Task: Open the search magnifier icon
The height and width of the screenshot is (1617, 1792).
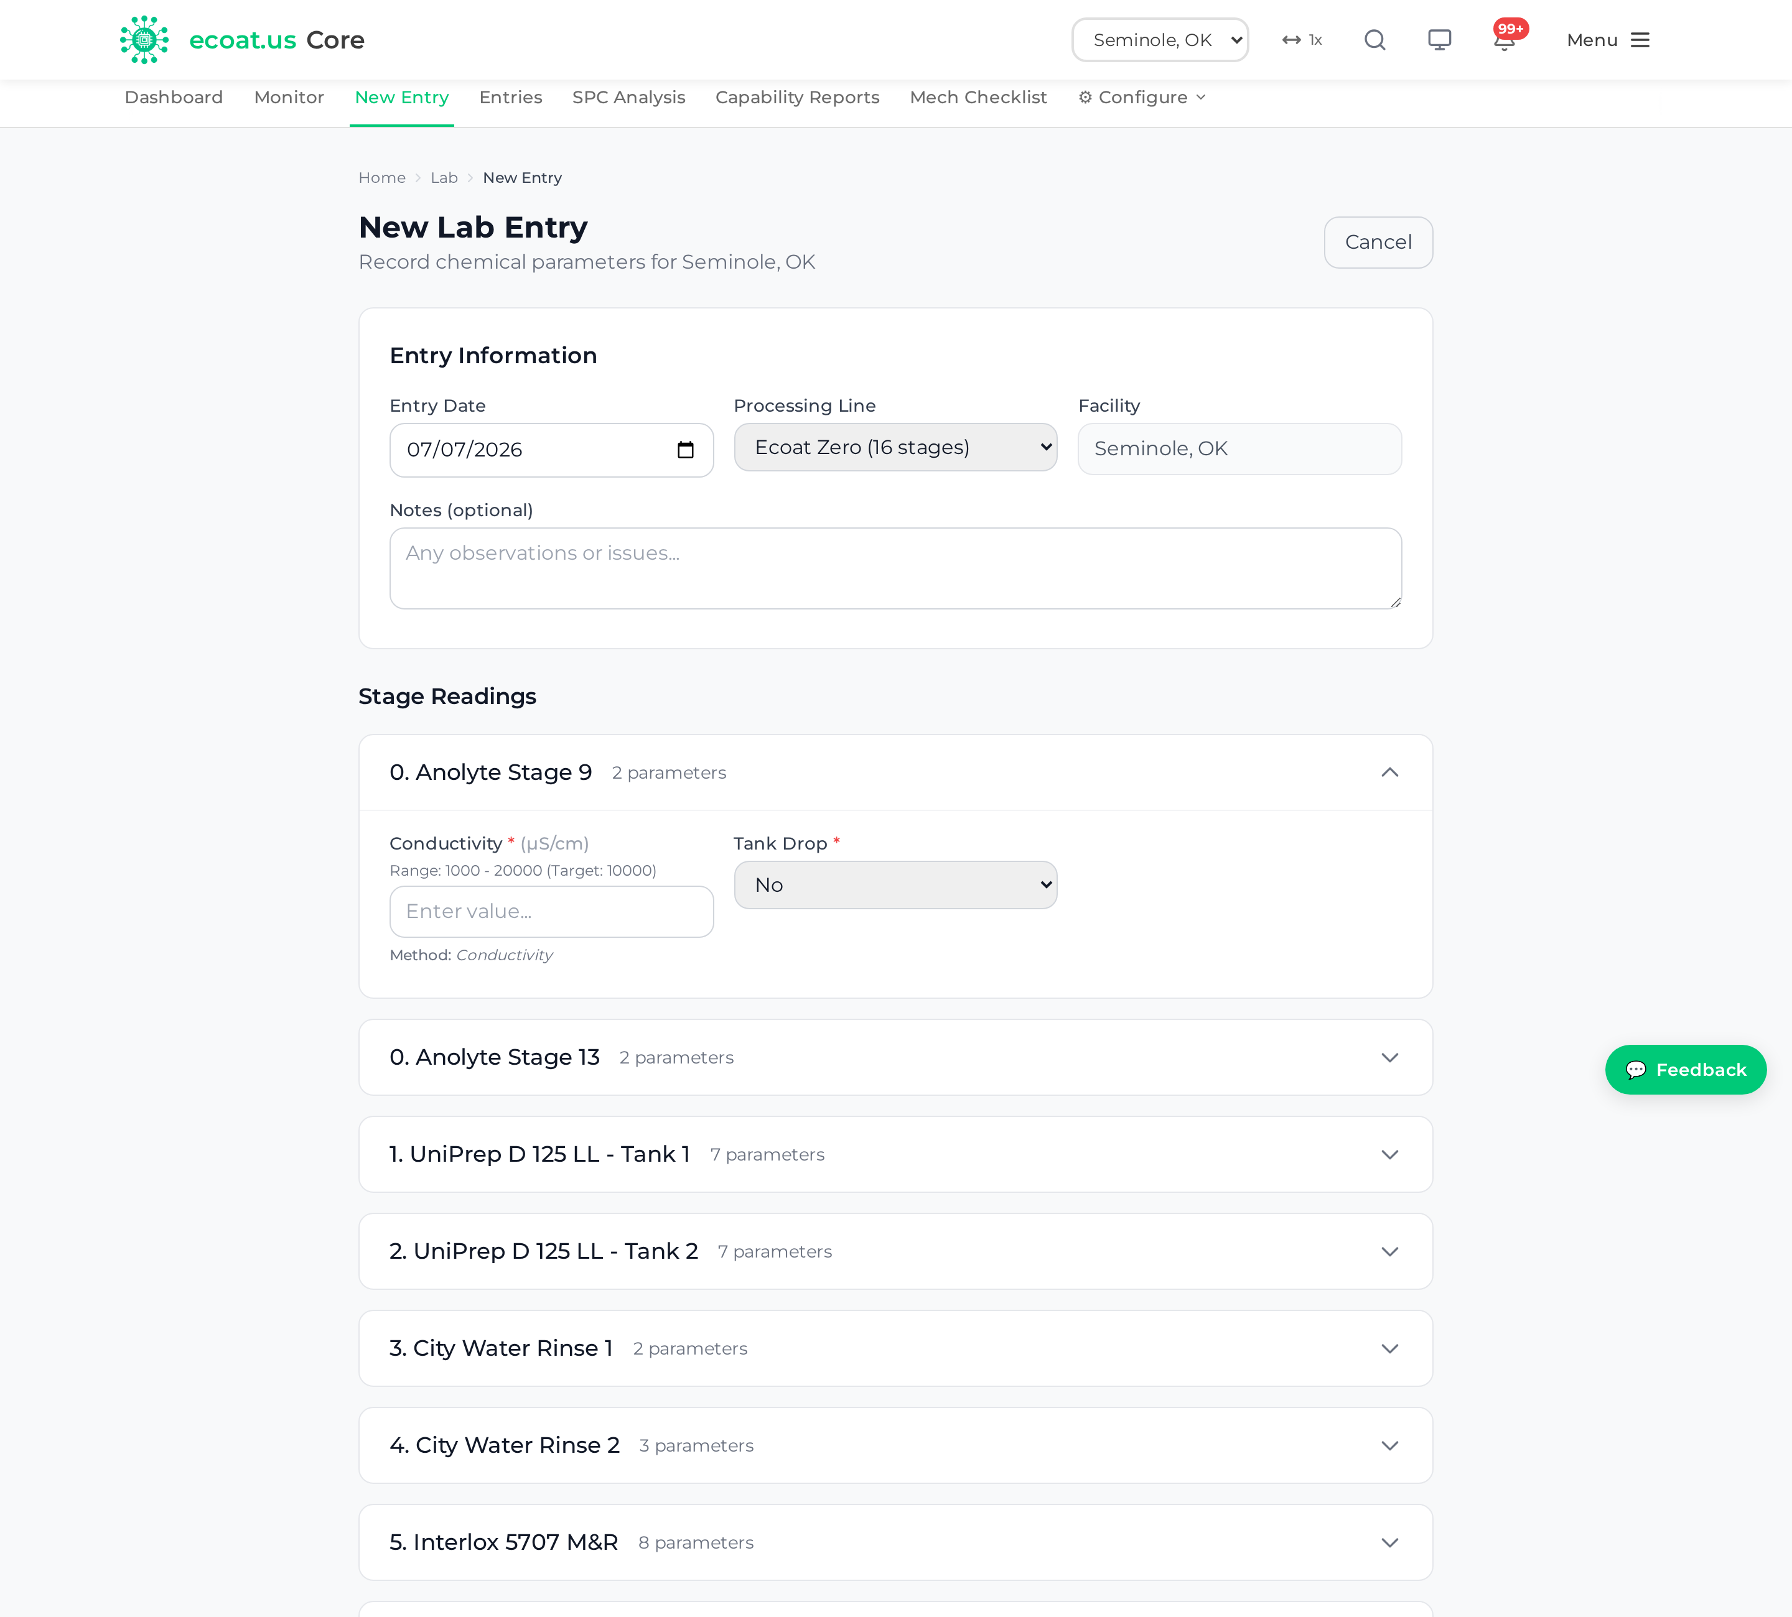Action: point(1375,40)
